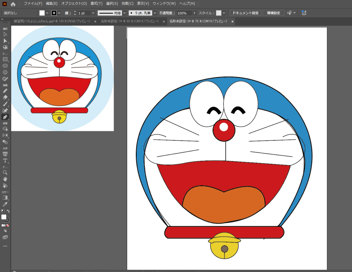Click the 環境設定 button
The width and height of the screenshot is (352, 272).
click(x=274, y=13)
